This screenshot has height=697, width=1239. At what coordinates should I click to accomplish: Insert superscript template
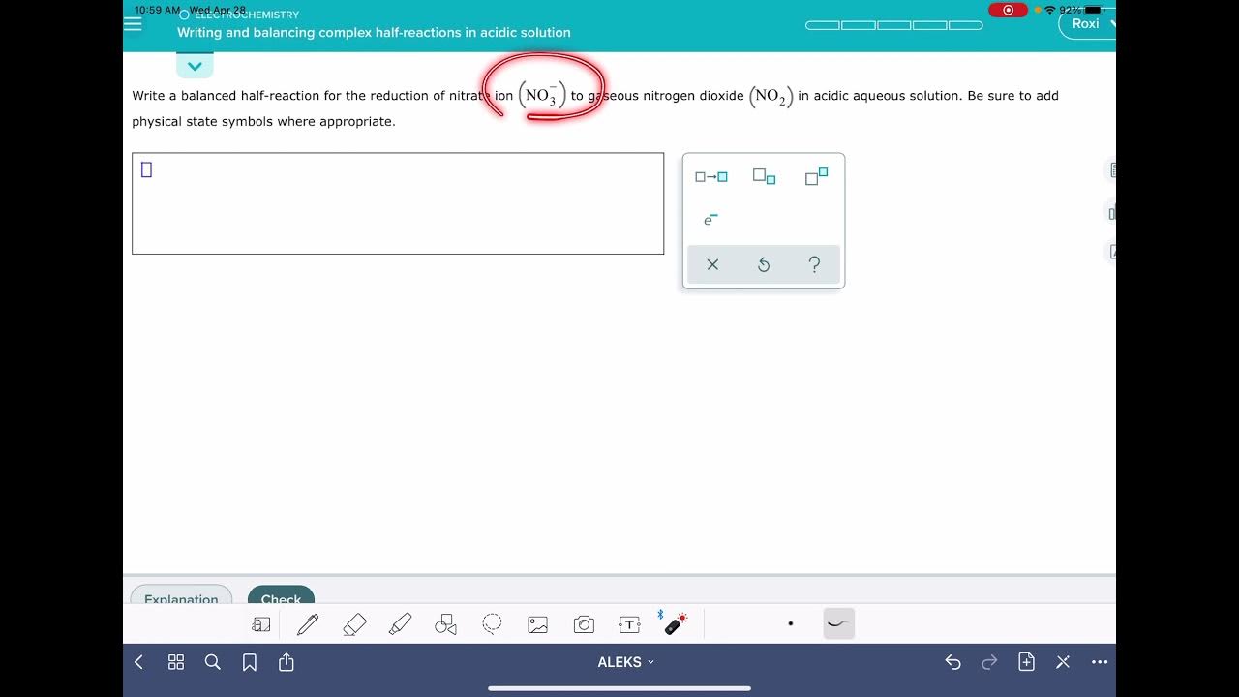(816, 176)
